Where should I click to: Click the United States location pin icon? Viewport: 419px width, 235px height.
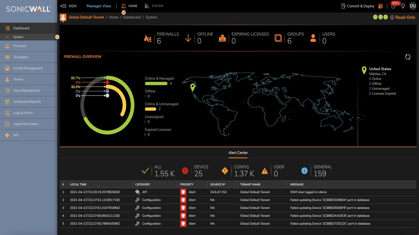coord(364,70)
